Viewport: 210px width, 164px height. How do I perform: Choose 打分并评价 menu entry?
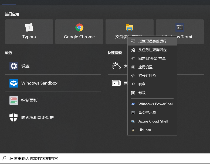point(152,76)
